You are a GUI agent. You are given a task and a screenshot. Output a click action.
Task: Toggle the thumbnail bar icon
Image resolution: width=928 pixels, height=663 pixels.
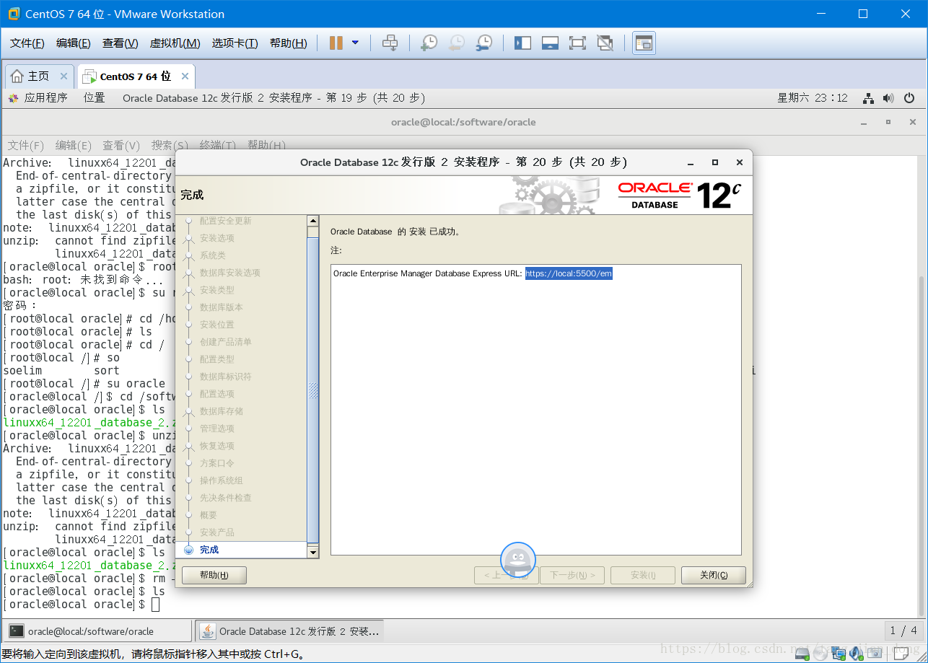click(x=550, y=43)
